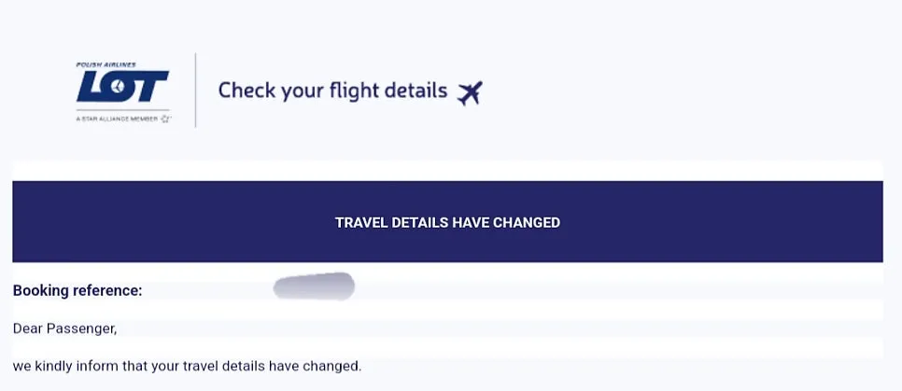
Task: Click the word 'details' in the header title
Action: pyautogui.click(x=417, y=91)
